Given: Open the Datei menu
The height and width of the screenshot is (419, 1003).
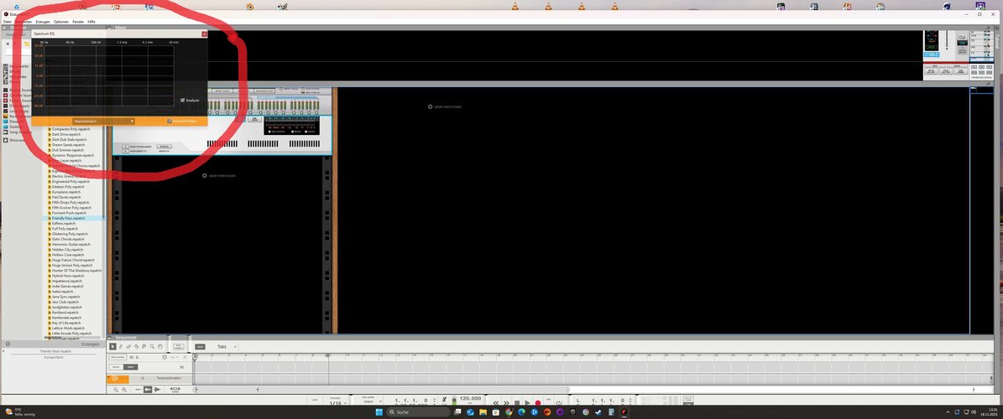Looking at the screenshot, I should point(7,22).
